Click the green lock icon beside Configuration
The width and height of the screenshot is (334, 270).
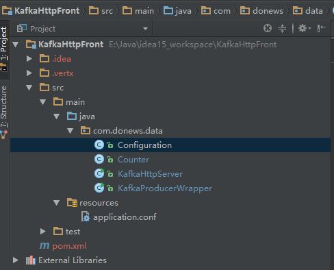pyautogui.click(x=110, y=145)
